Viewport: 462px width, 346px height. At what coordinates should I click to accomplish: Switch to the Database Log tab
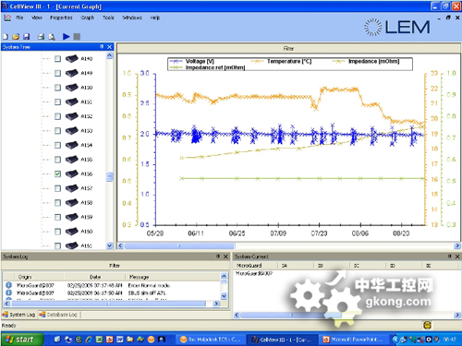(58, 315)
